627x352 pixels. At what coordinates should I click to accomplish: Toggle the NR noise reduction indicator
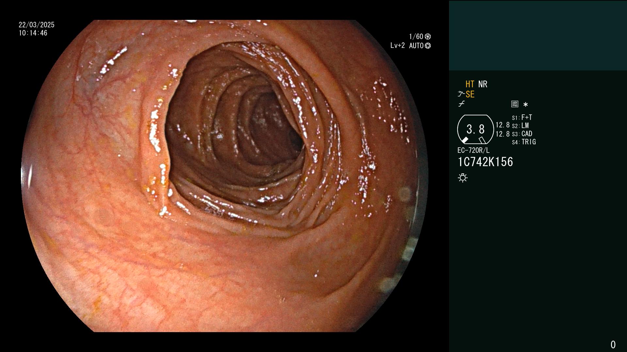[x=483, y=84]
